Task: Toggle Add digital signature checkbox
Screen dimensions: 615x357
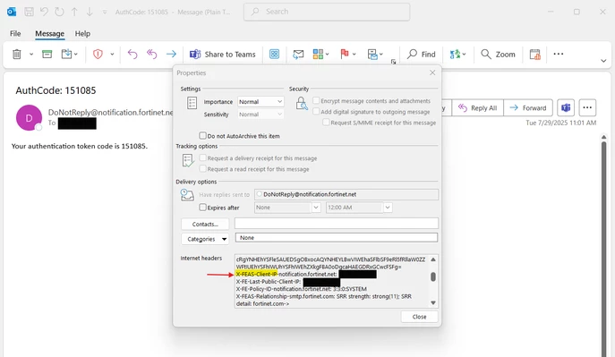Action: click(316, 111)
